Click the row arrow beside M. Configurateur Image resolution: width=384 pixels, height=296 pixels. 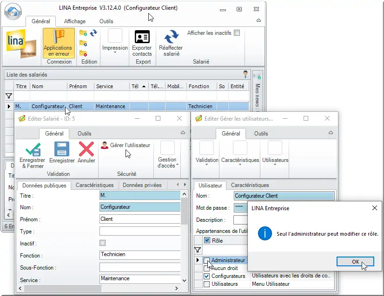pyautogui.click(x=9, y=106)
